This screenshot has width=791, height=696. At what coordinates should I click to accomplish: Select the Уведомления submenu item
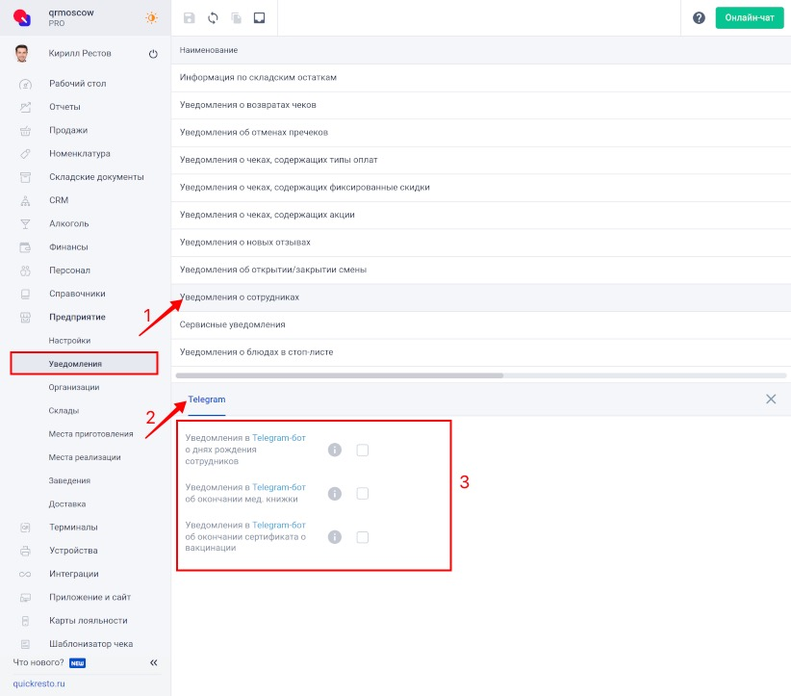click(85, 363)
